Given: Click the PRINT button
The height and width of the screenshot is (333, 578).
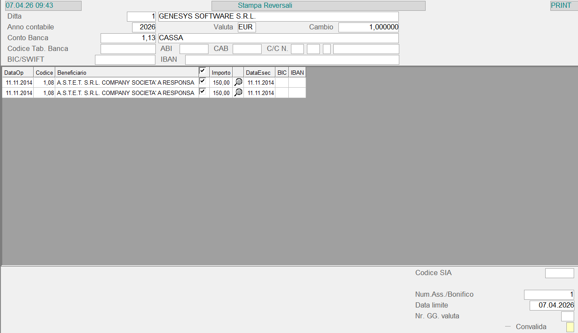Looking at the screenshot, I should click(x=561, y=6).
